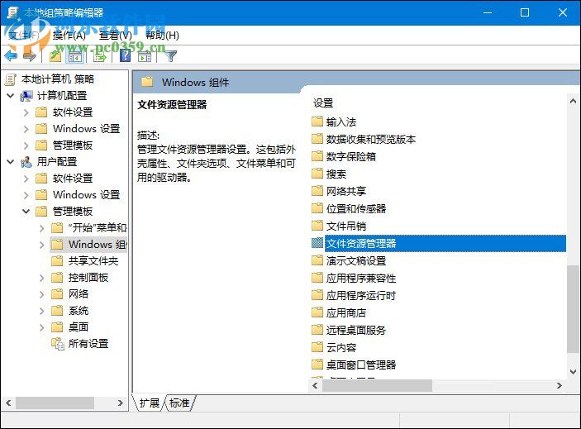Click the icon beside selected 文件资源管理器
The width and height of the screenshot is (581, 429).
click(317, 243)
